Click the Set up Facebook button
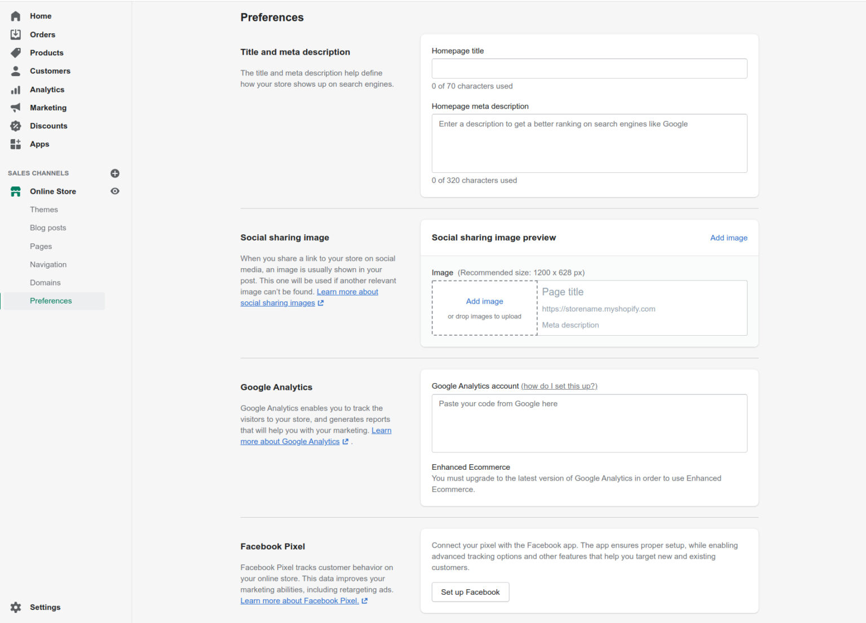 click(x=470, y=592)
